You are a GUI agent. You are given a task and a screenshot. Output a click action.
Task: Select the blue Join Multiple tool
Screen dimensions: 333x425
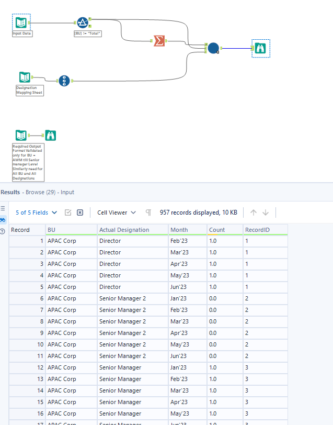click(x=213, y=48)
